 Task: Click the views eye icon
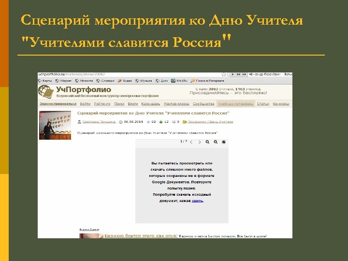[x=148, y=122]
